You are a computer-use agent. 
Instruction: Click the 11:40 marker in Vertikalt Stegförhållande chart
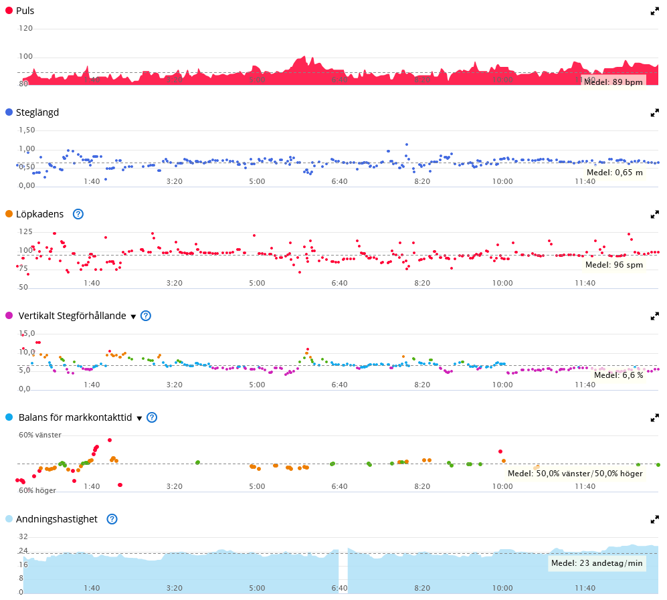(x=585, y=385)
